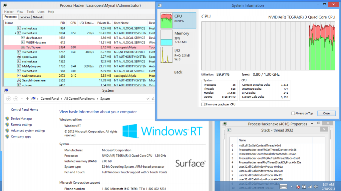
Task: Click the ProcessHacker.exe Properties window icon
Action: [x=225, y=124]
